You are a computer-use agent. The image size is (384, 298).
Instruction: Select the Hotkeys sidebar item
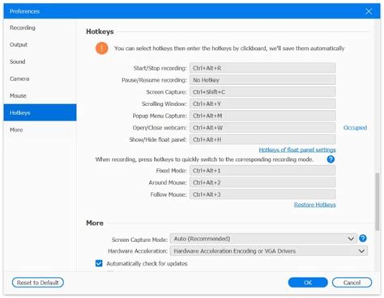pyautogui.click(x=40, y=113)
